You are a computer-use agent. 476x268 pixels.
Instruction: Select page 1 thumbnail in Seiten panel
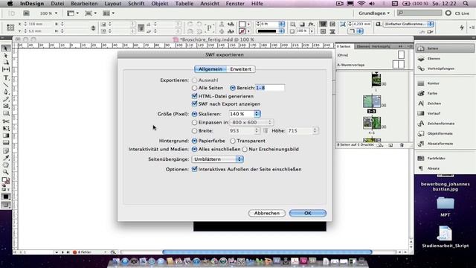coord(376,80)
